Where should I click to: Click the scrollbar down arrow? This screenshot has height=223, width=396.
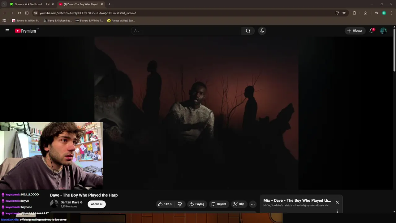click(394, 212)
